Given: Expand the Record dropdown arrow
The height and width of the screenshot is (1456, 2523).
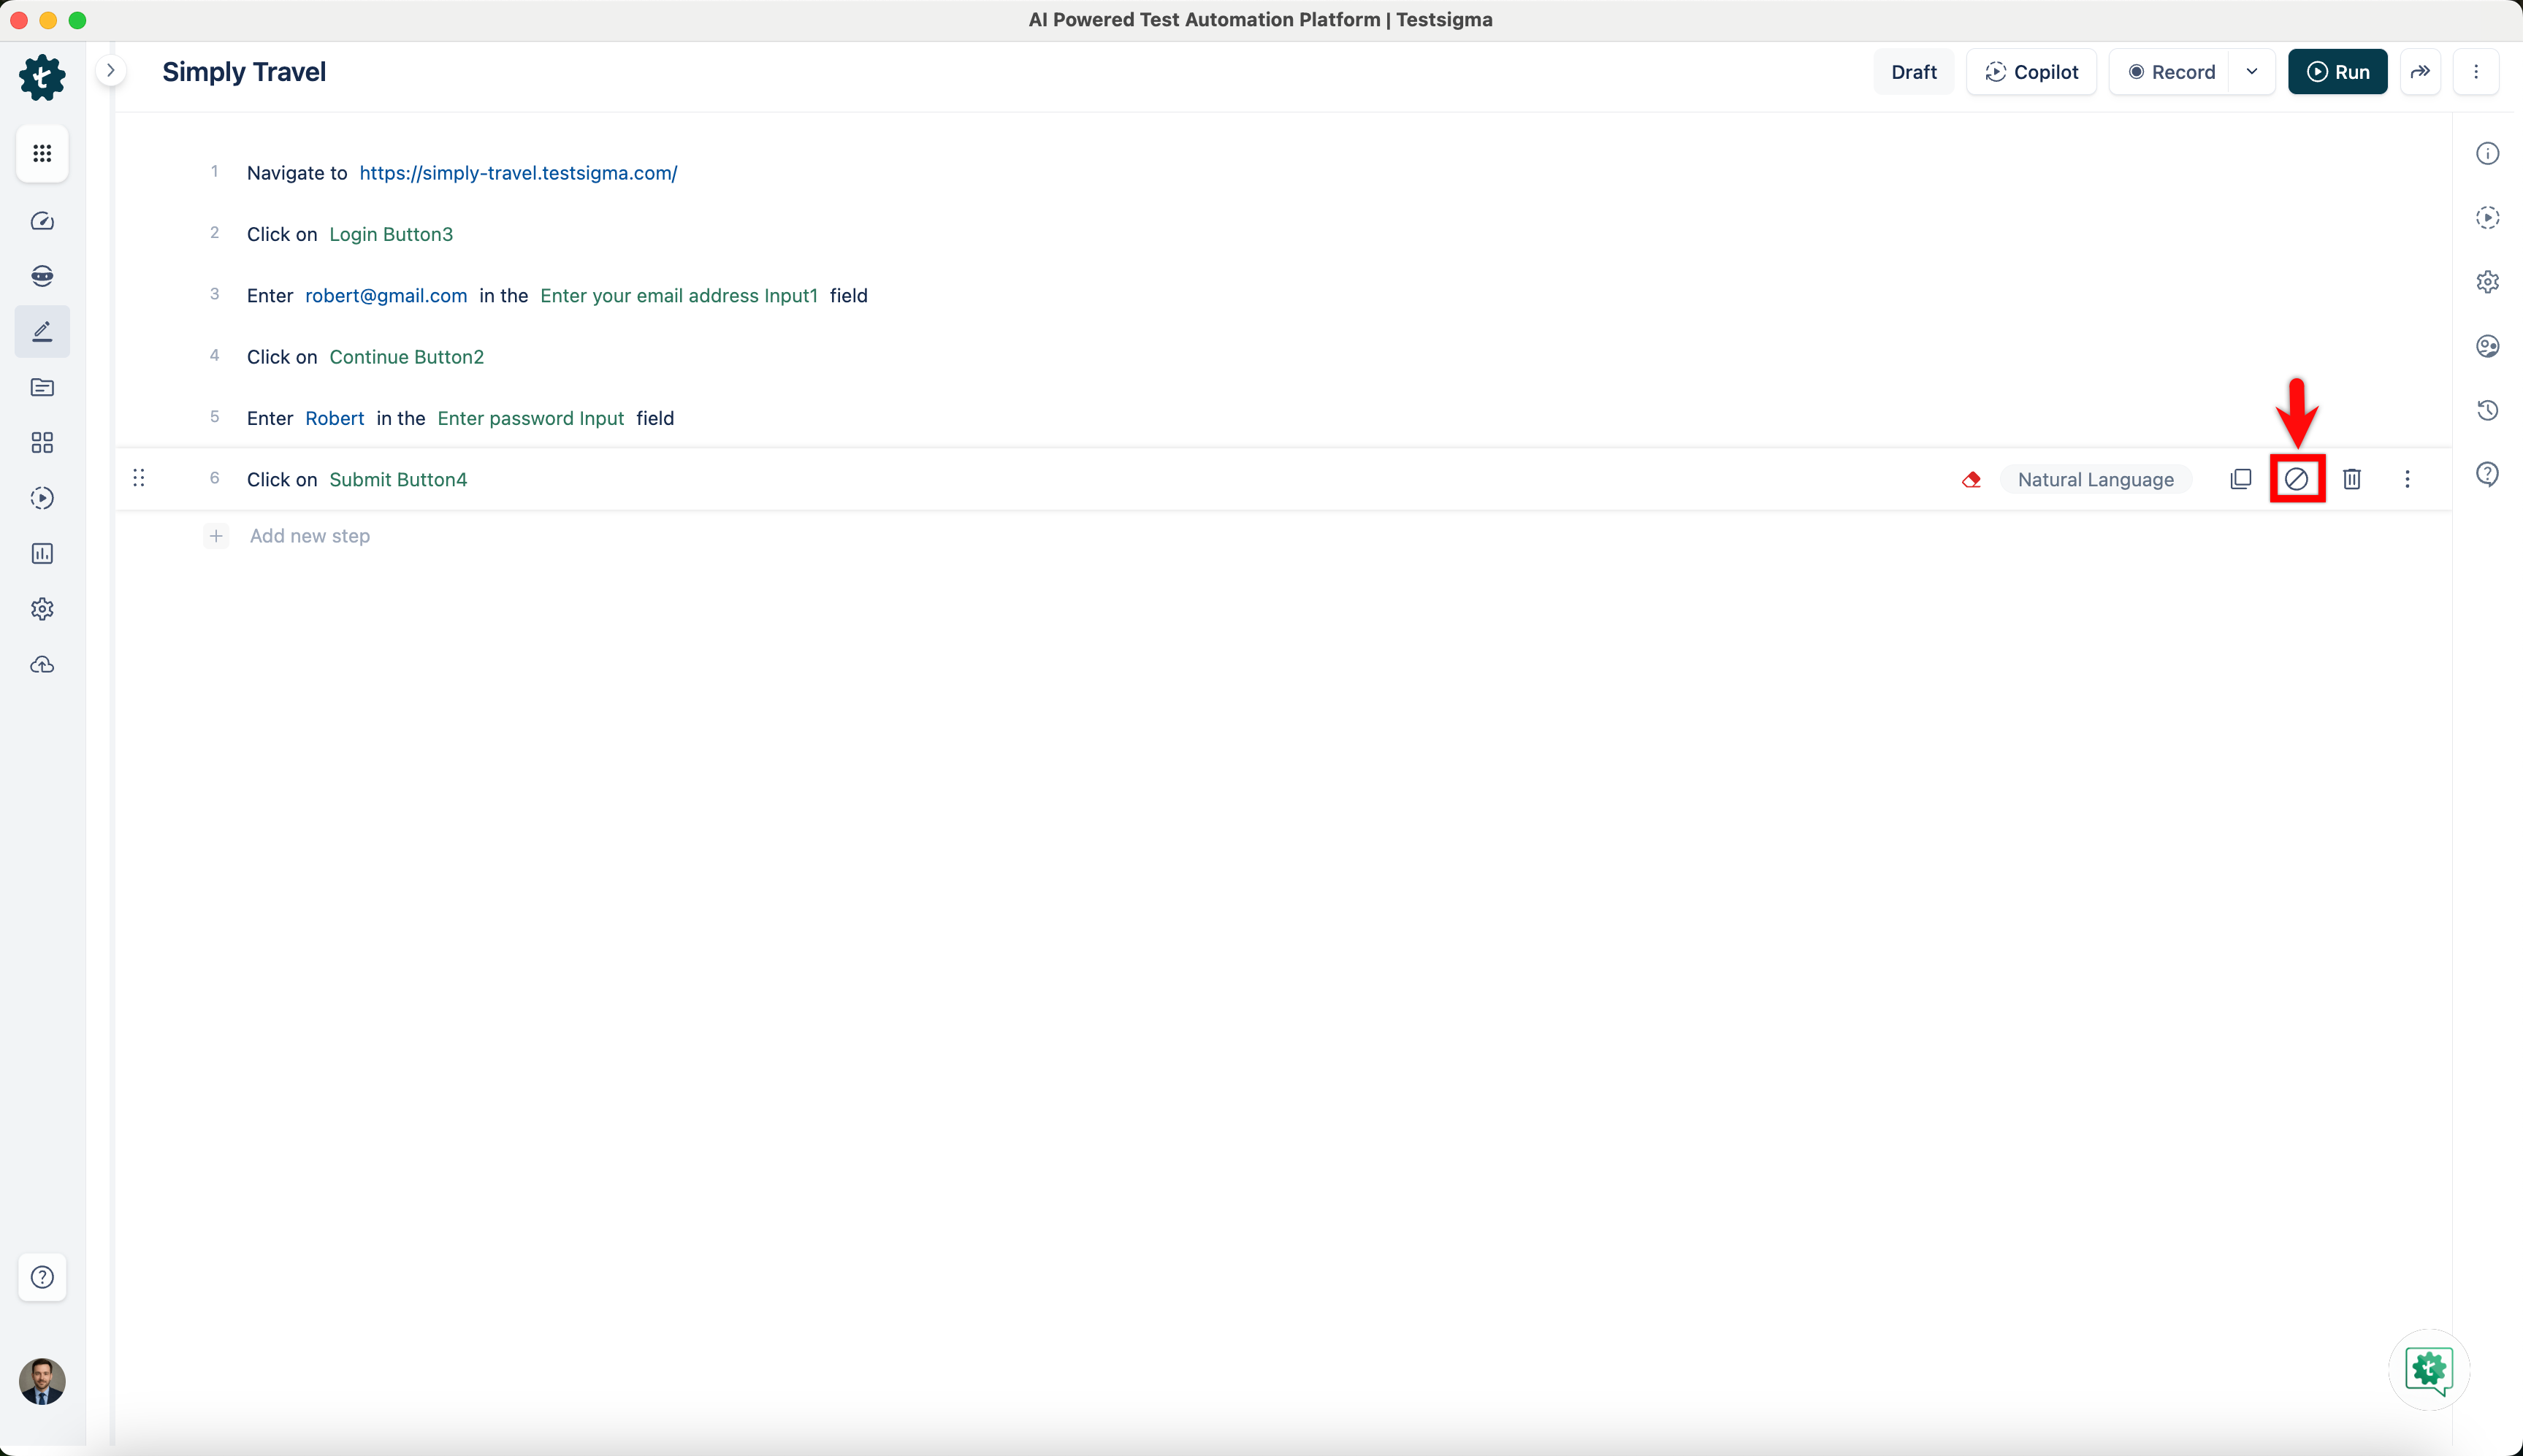Looking at the screenshot, I should pyautogui.click(x=2252, y=72).
